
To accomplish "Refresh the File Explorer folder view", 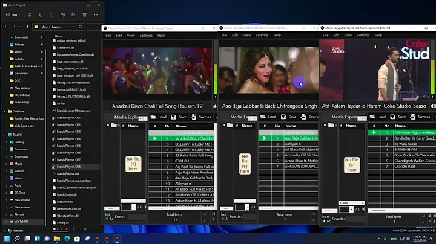I will click(x=80, y=27).
